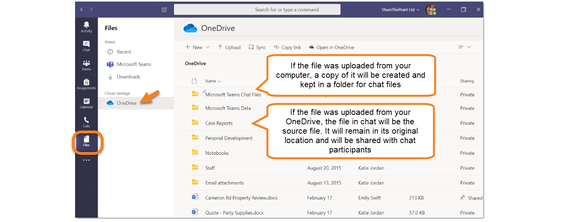Open Chat in the left rail
Viewport: 561px width, 222px height.
[x=86, y=46]
